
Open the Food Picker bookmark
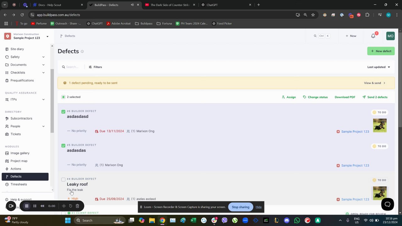point(222,24)
